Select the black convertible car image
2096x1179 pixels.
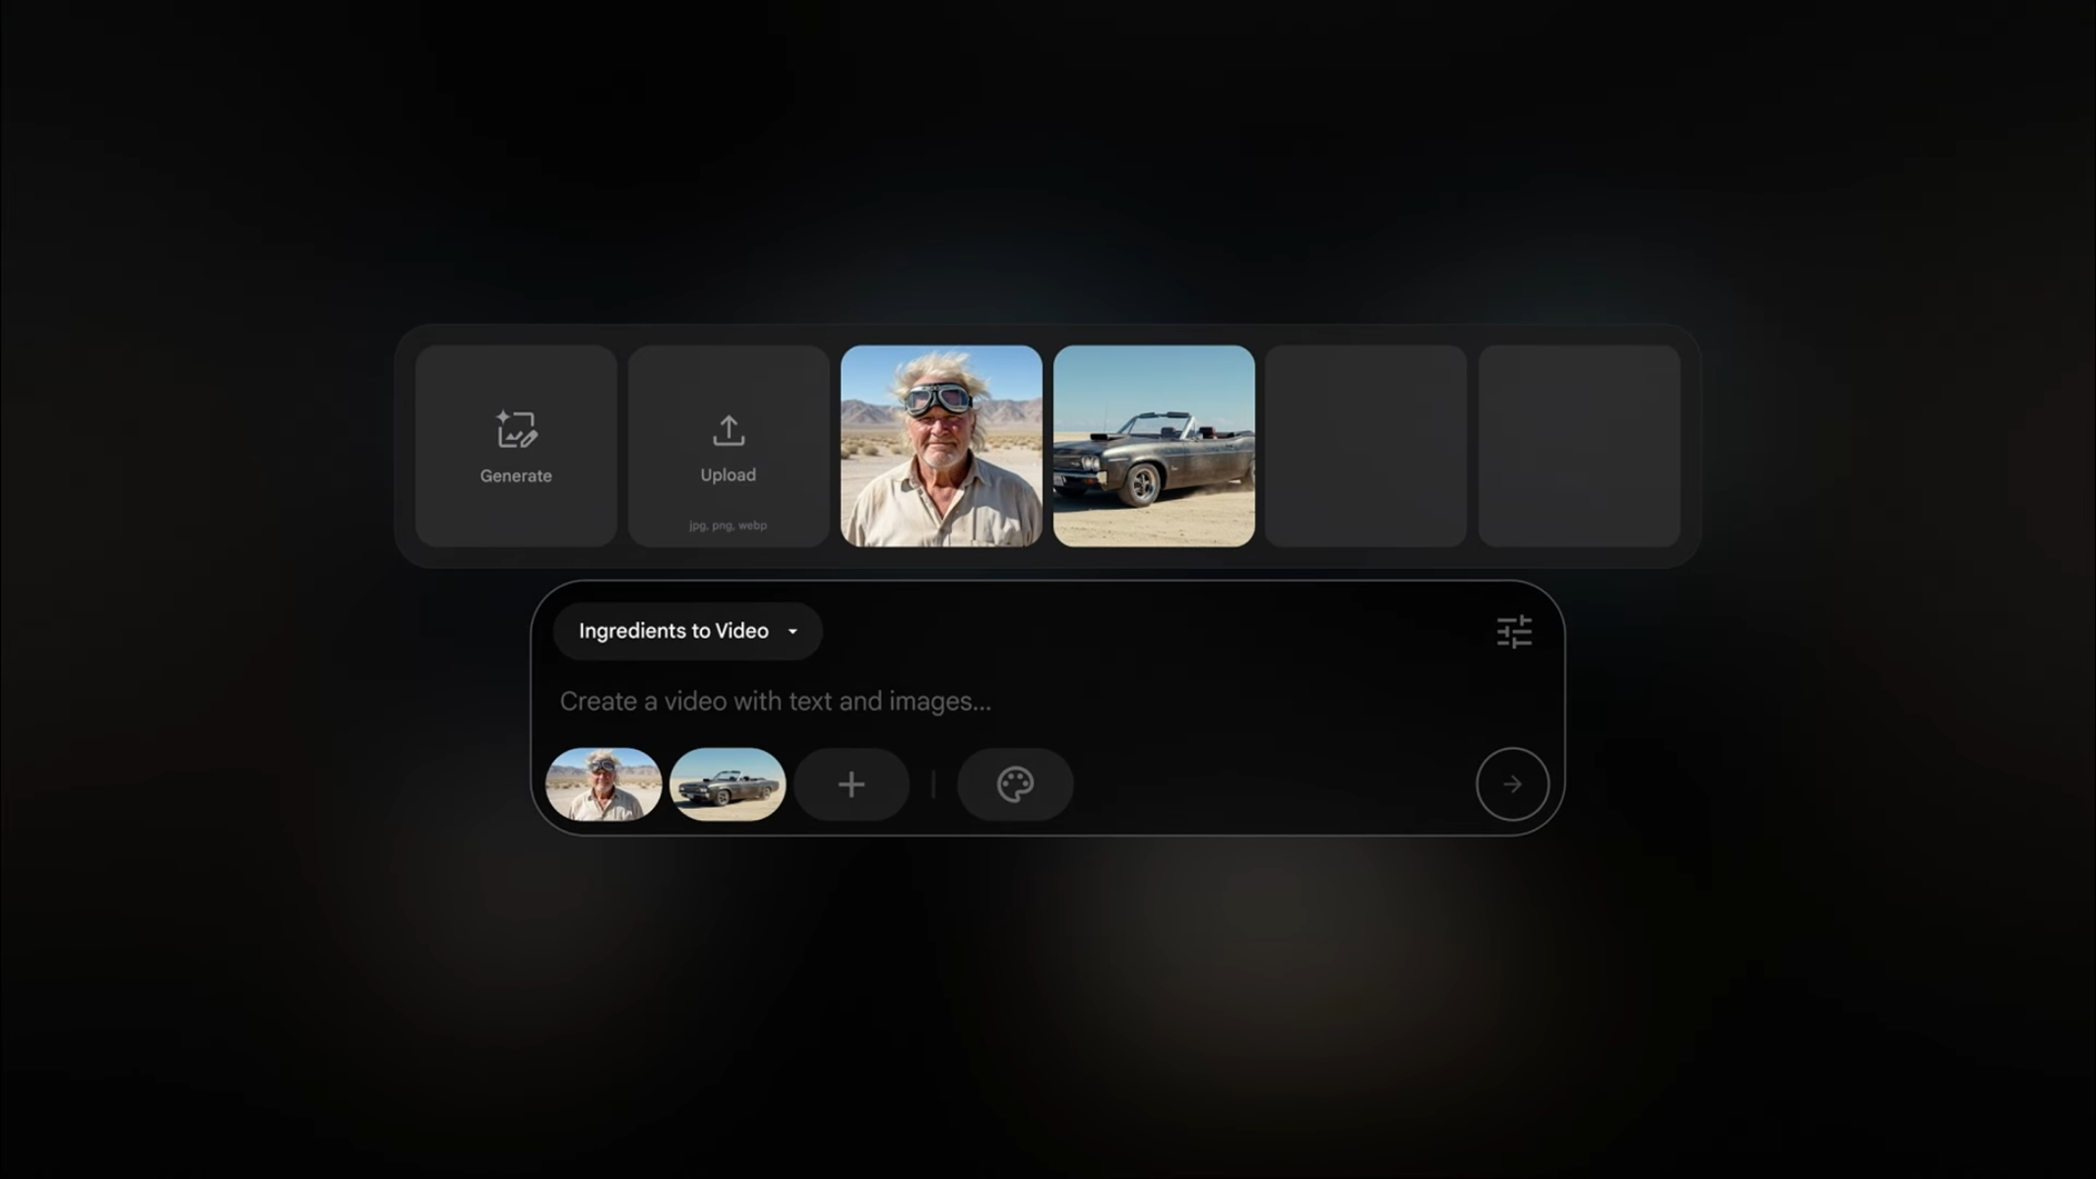pos(1154,446)
